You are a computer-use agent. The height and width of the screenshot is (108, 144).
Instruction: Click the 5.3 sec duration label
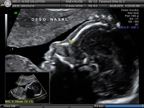[99, 106]
